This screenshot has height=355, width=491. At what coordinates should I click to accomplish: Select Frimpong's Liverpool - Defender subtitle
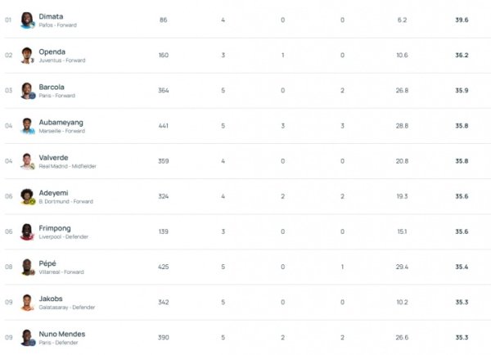pyautogui.click(x=64, y=237)
